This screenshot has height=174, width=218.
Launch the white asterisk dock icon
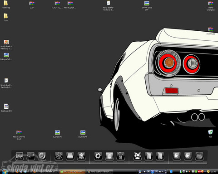tap(109, 156)
